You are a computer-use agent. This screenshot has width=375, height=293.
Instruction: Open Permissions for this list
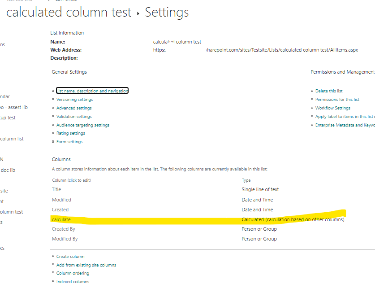tap(337, 100)
